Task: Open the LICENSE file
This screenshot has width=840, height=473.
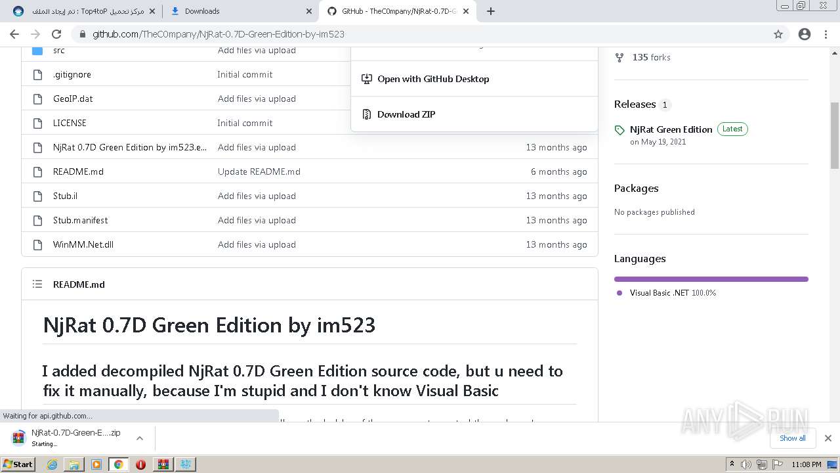Action: 70,124
